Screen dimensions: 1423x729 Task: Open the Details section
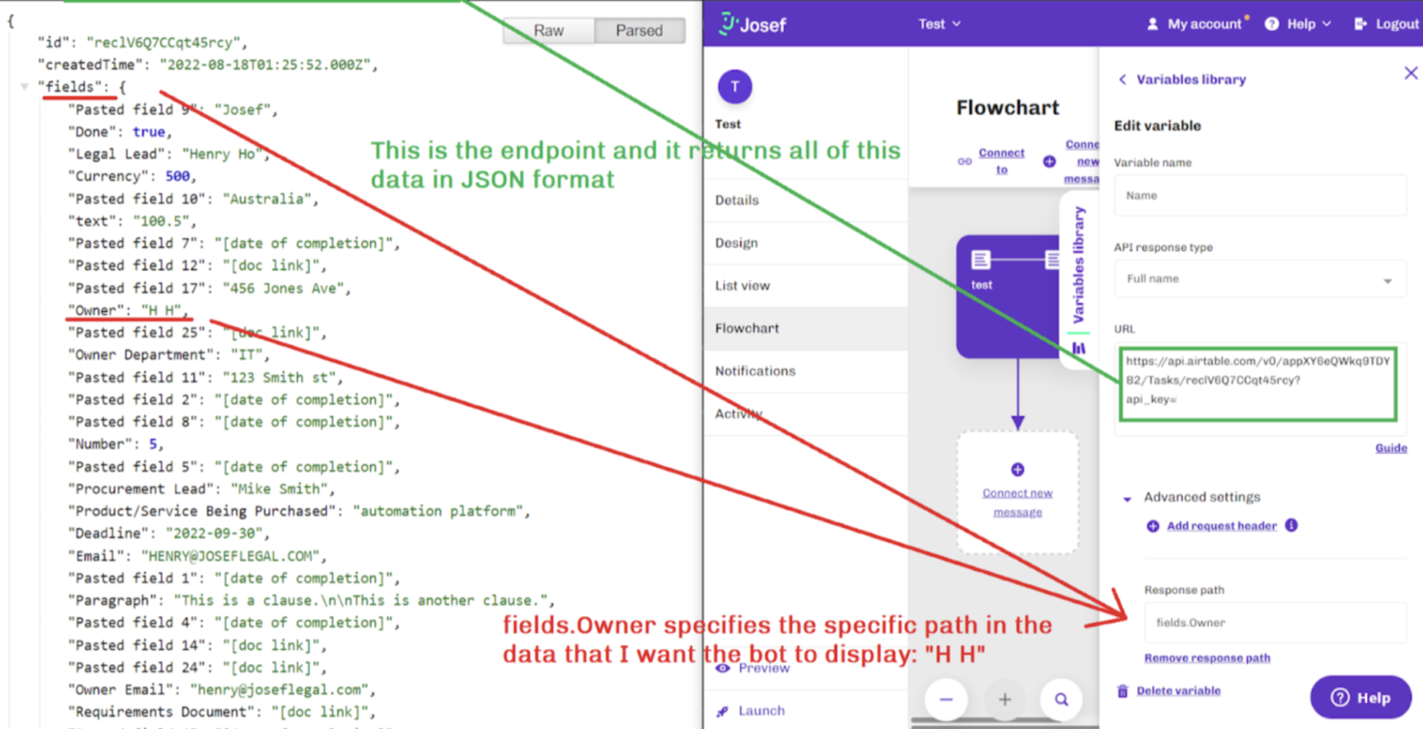[805, 200]
